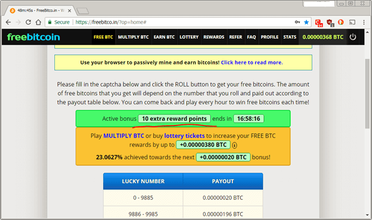Viewport: 372px width, 220px height.
Task: Click the cast screen icon
Action: [352, 22]
